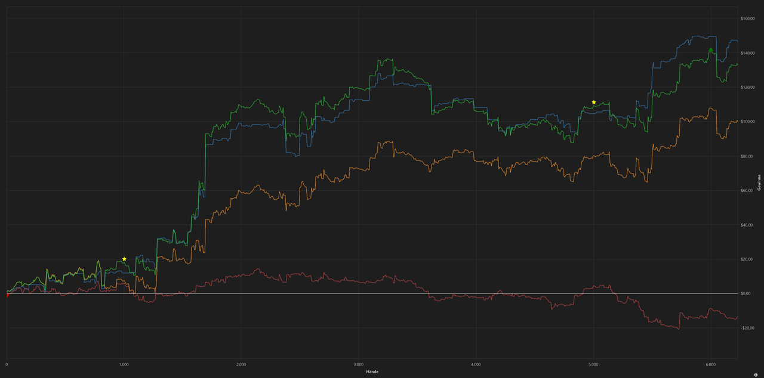Click the '$60,00' y-axis label

[747, 191]
